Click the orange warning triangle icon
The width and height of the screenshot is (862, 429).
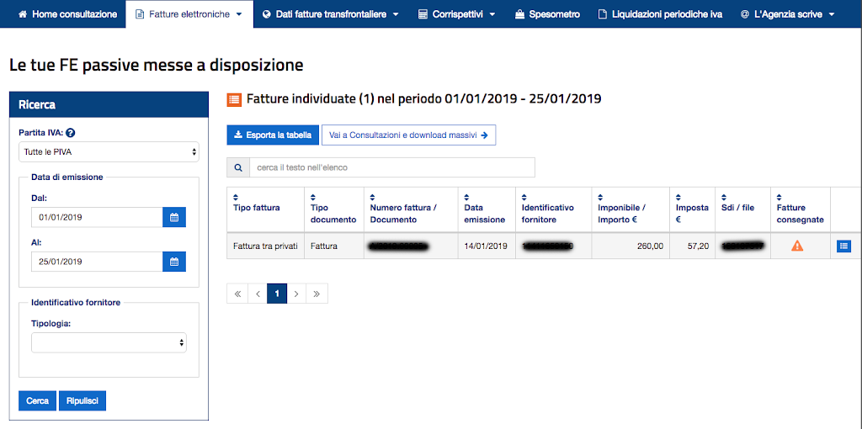pyautogui.click(x=797, y=246)
